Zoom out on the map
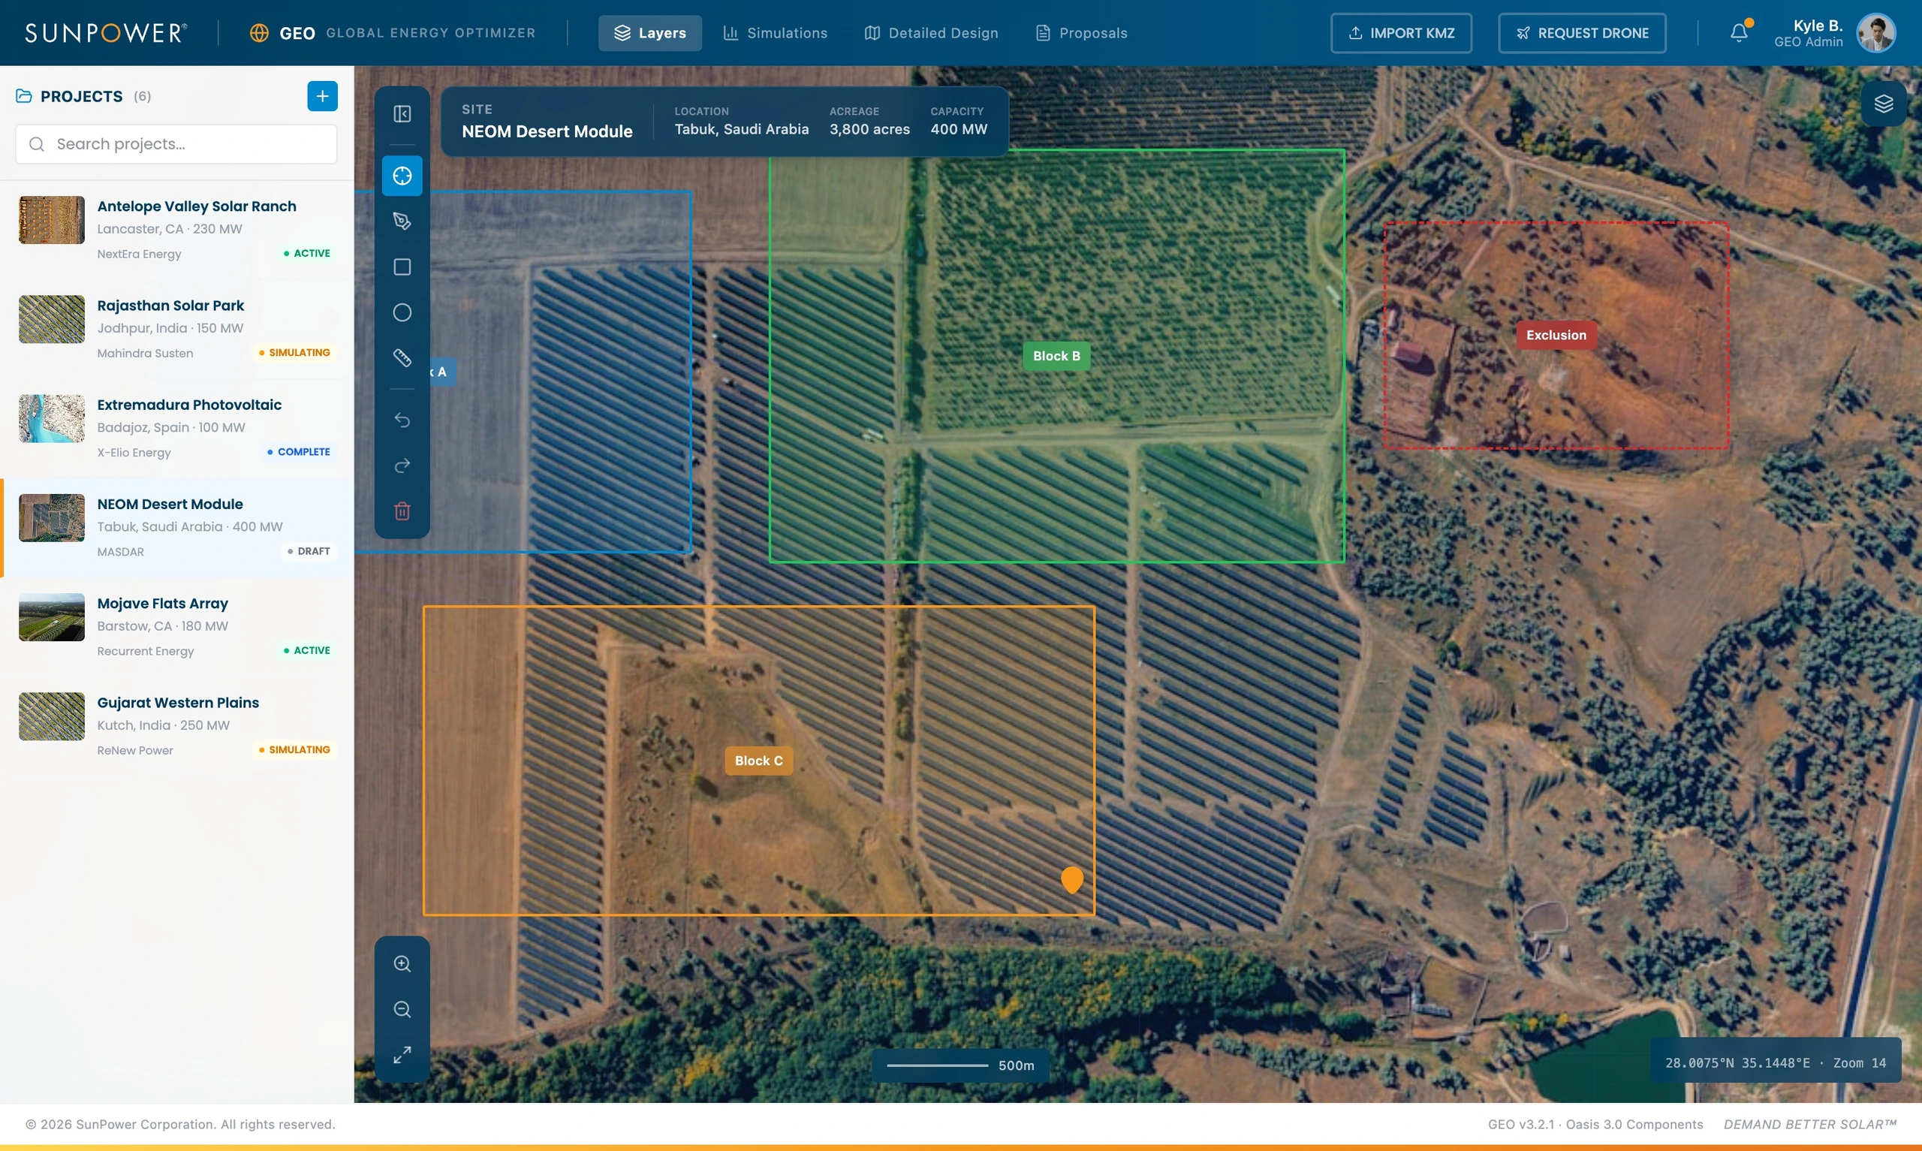1922x1151 pixels. click(x=402, y=1009)
